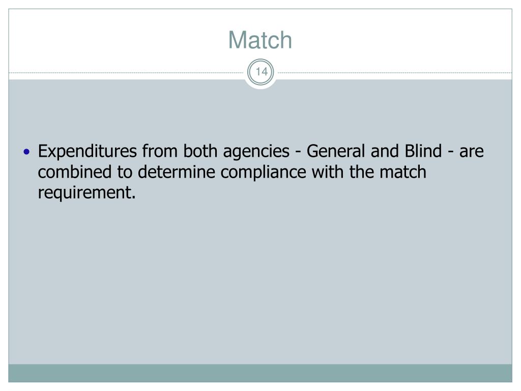521x391 pixels.
Task: Click the word 'agencies' in first line
Action: point(256,152)
